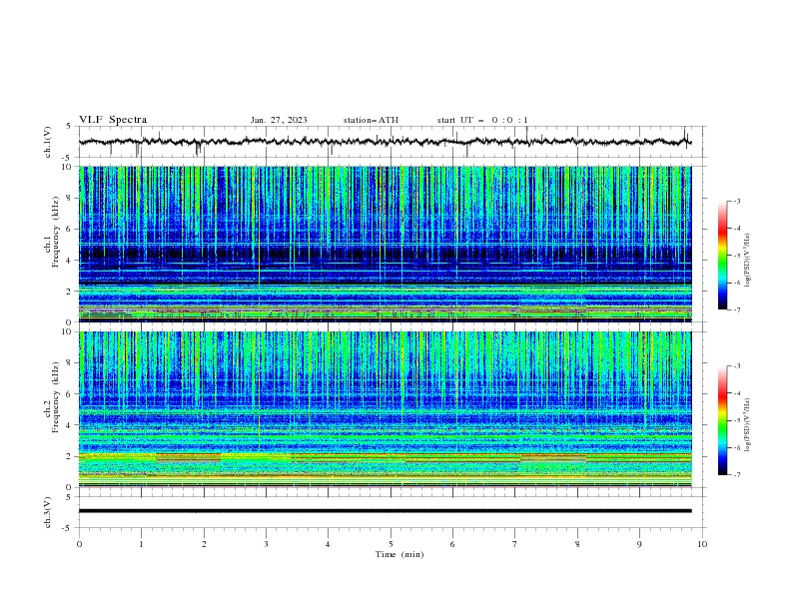Click the "-7" label on ch.2 color bar

coord(736,475)
